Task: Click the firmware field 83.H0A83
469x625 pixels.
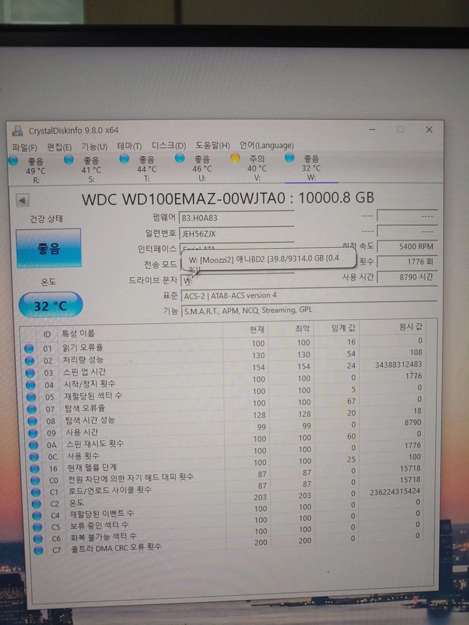Action: click(236, 217)
